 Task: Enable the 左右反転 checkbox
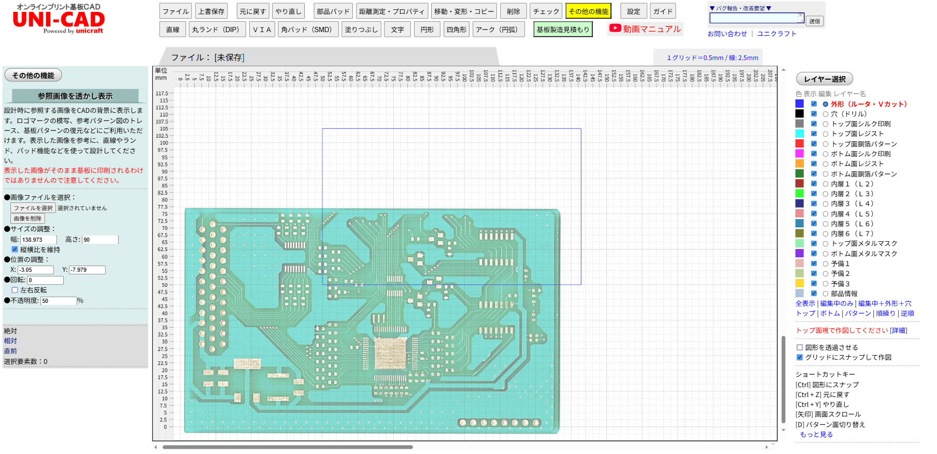pos(15,290)
